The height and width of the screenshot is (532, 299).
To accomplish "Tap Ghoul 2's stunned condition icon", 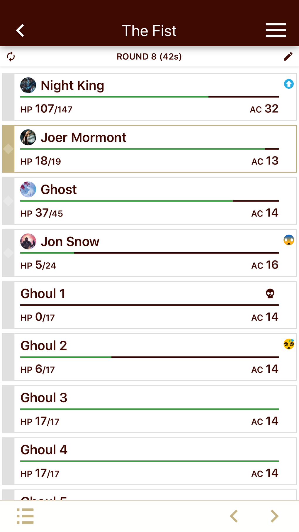I will (289, 344).
